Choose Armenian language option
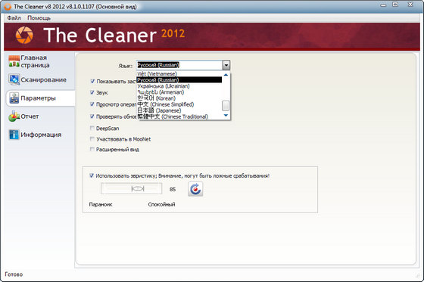The width and height of the screenshot is (424, 282). [x=179, y=92]
